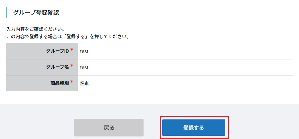Select the グループID field label
The image size is (299, 139).
[58, 51]
